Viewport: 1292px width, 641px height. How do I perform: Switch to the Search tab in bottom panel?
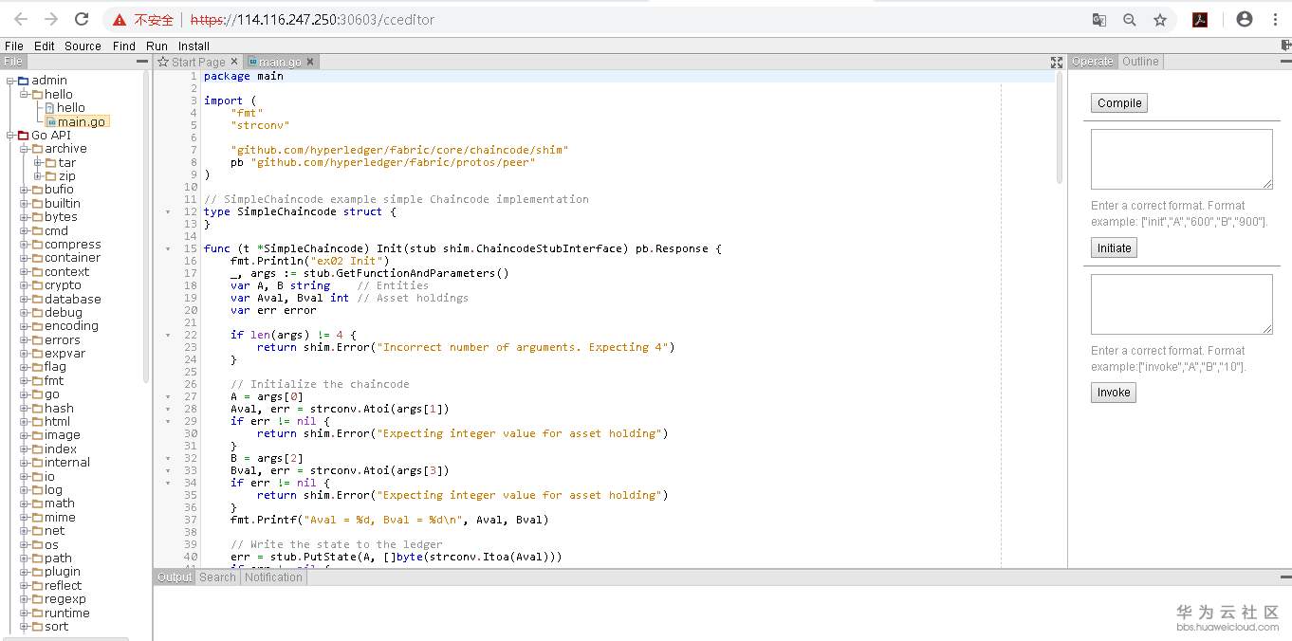217,577
